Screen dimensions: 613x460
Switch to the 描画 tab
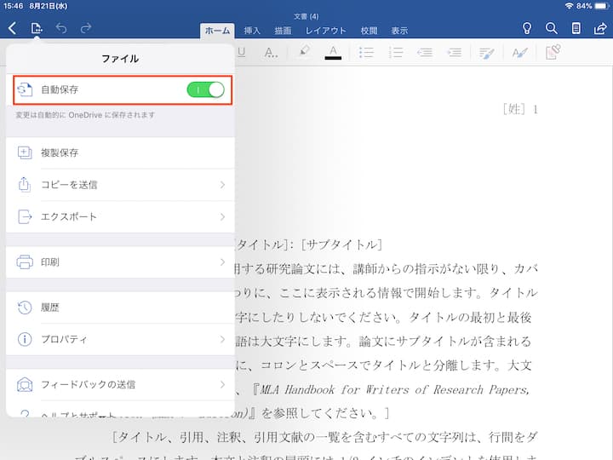283,31
